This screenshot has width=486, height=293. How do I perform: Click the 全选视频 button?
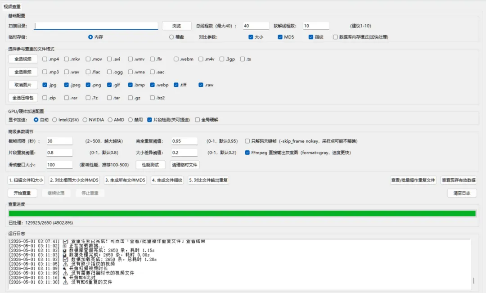[x=23, y=59]
